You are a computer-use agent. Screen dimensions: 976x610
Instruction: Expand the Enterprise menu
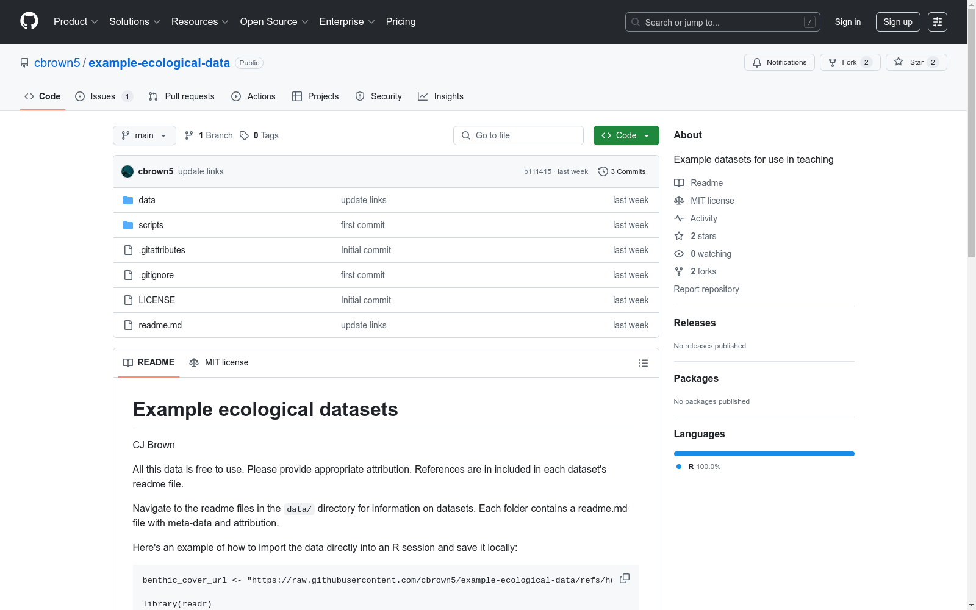[347, 21]
